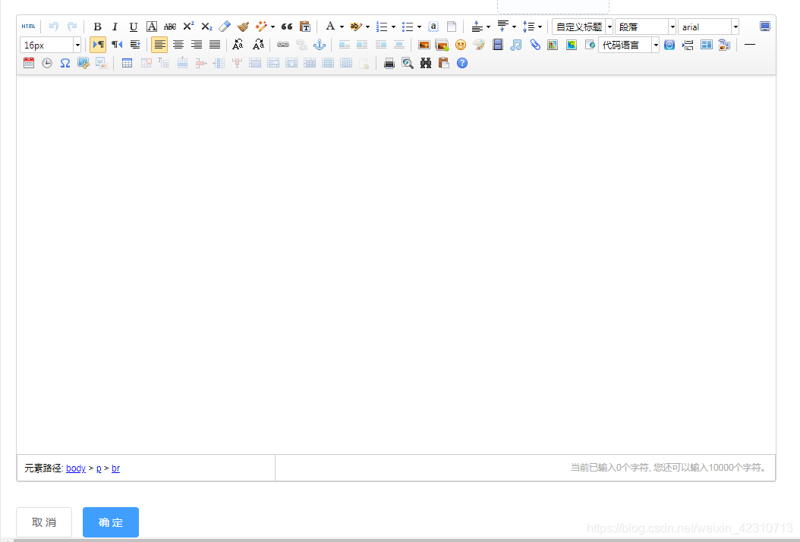800x542 pixels.
Task: Clear formatting with the eraser icon
Action: 225,27
